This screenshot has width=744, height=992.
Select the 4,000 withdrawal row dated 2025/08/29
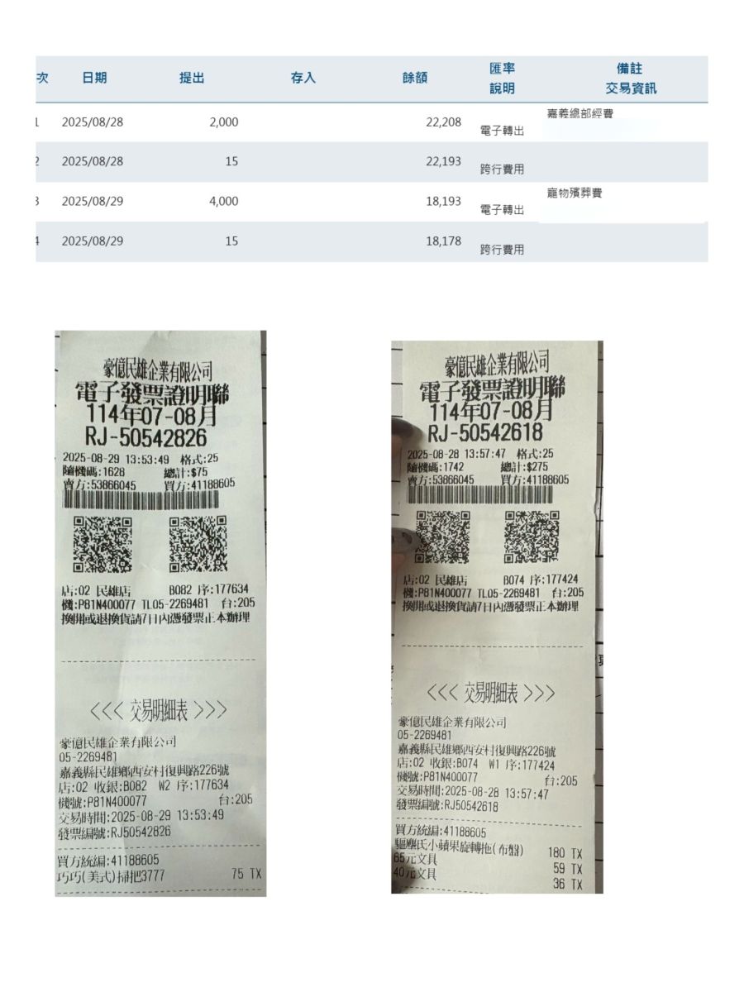coord(371,202)
